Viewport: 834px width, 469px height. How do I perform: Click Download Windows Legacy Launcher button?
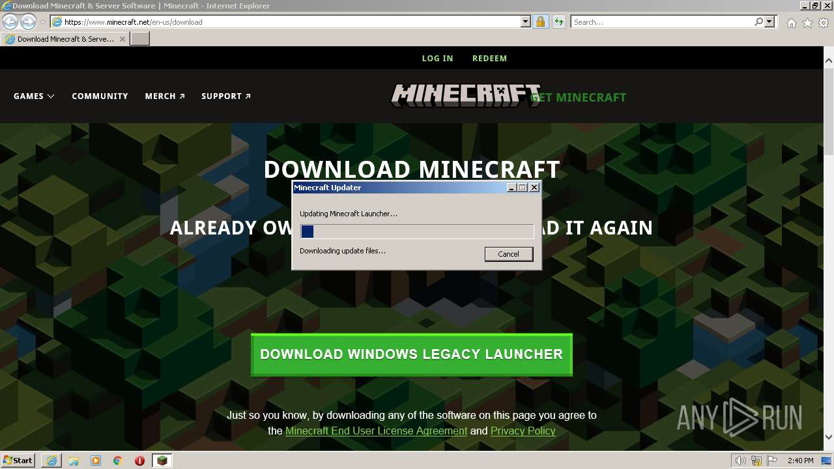coord(412,354)
